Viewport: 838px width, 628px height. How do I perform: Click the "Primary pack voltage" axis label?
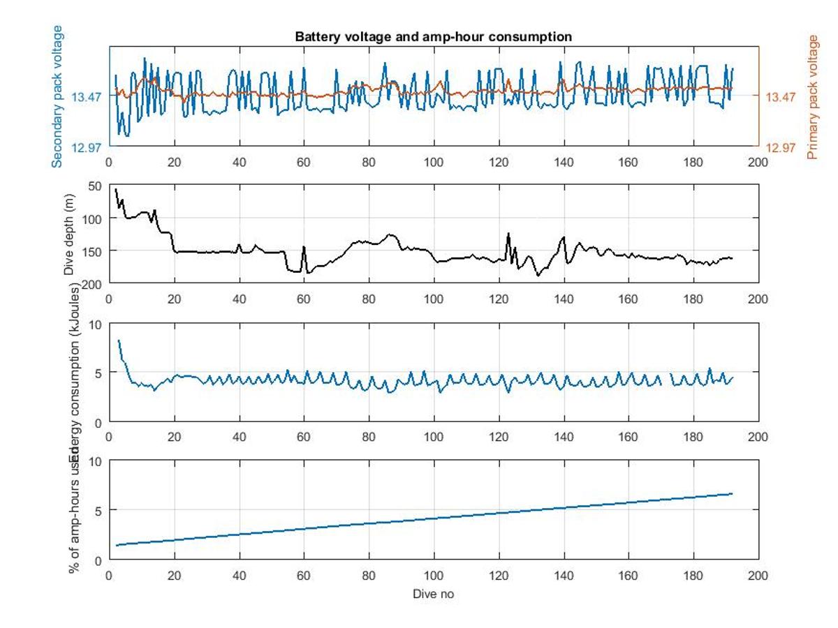(x=813, y=97)
